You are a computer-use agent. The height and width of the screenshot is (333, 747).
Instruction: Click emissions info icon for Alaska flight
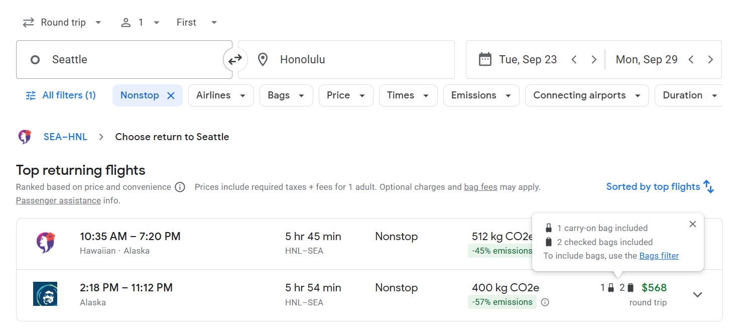545,302
